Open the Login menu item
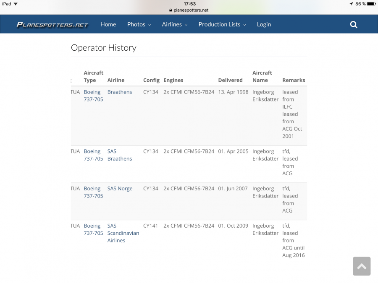 pos(264,24)
